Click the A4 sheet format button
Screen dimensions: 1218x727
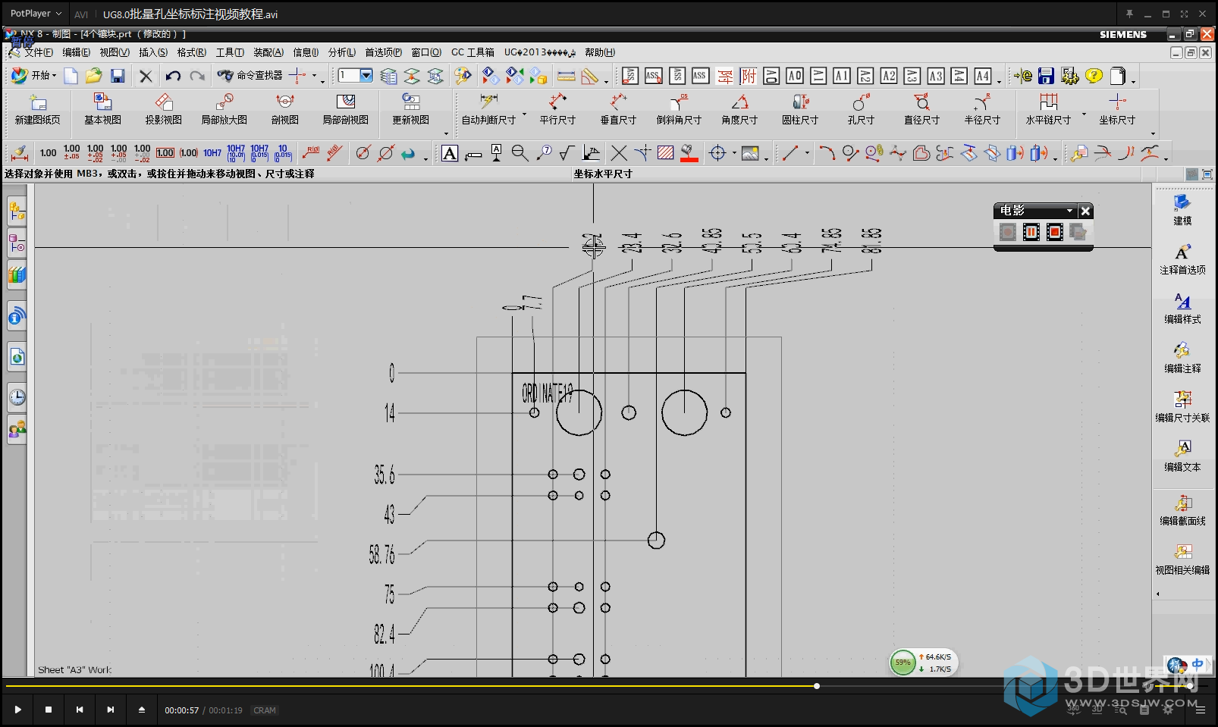point(983,76)
